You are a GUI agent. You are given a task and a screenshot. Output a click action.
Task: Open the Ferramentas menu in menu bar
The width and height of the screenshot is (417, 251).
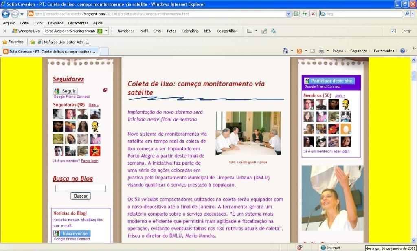pos(78,23)
